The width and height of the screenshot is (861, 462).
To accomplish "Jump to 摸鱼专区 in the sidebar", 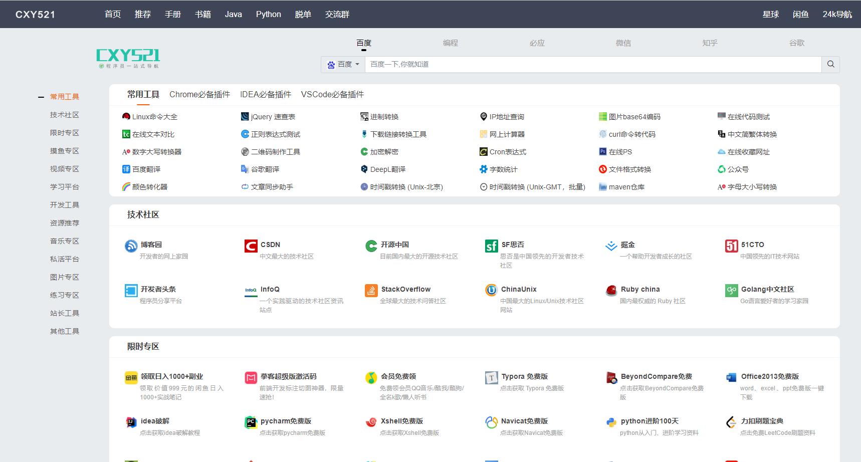I will 64,151.
